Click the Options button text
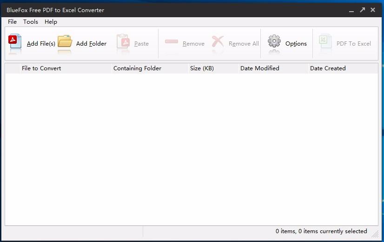 coord(296,44)
